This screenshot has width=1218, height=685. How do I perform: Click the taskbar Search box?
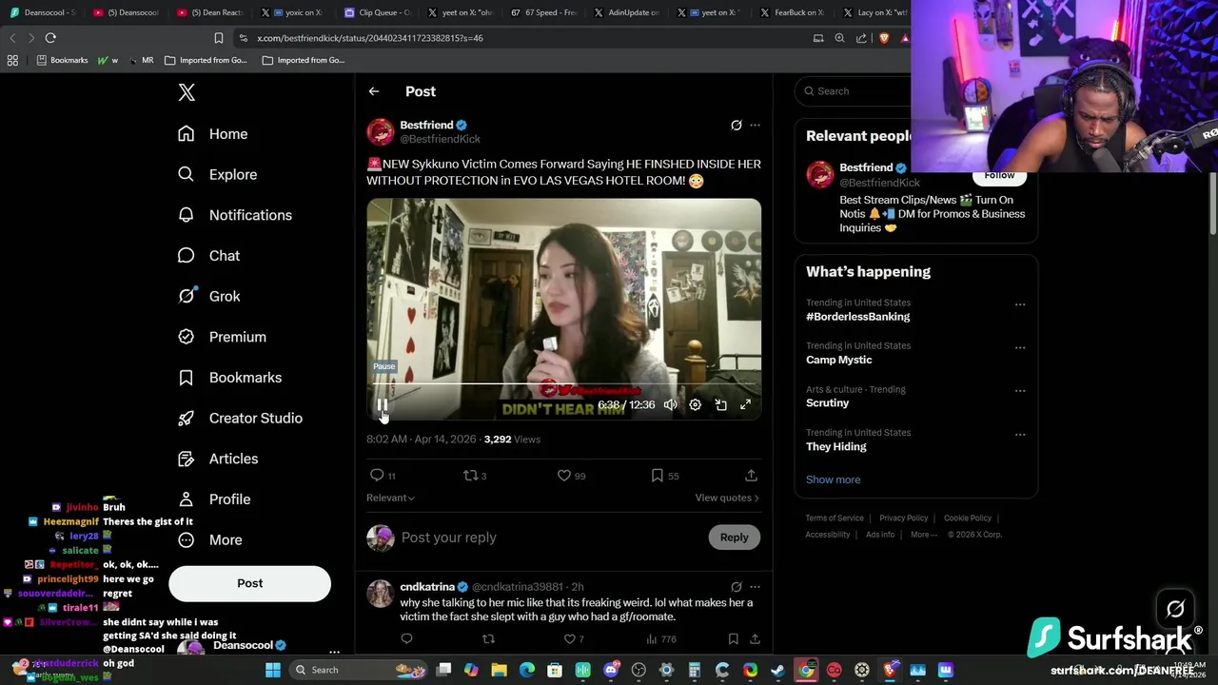tap(359, 670)
